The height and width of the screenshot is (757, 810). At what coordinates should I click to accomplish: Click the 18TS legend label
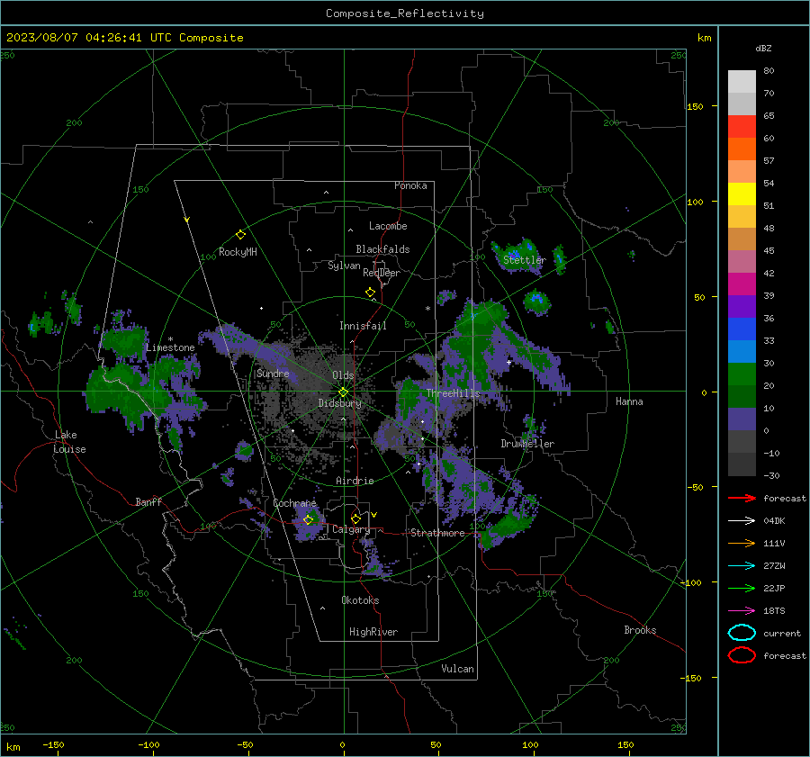click(x=774, y=611)
